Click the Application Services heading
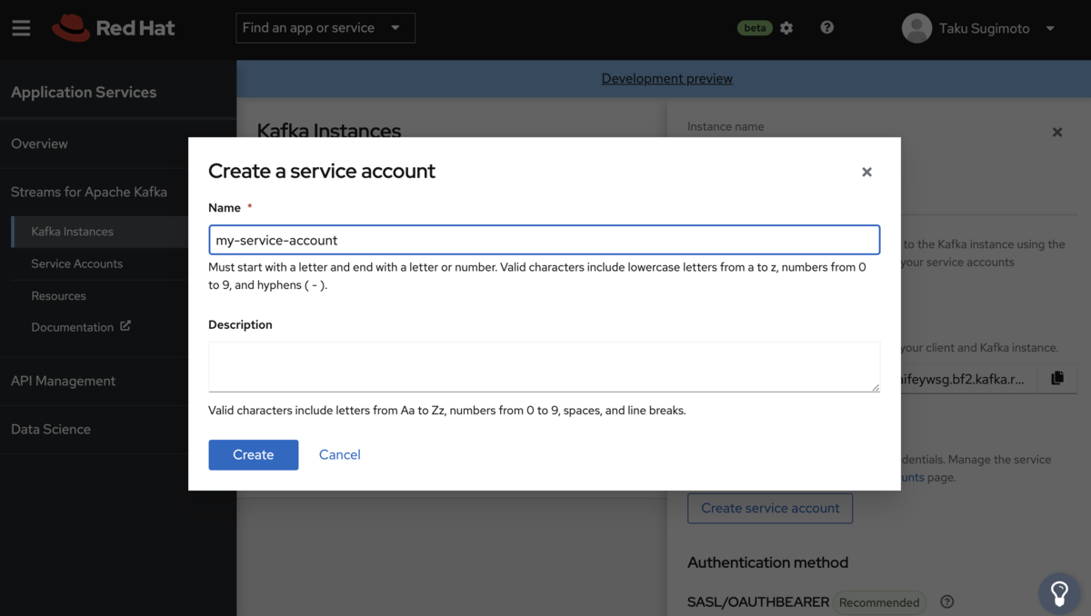The height and width of the screenshot is (616, 1091). [x=84, y=92]
